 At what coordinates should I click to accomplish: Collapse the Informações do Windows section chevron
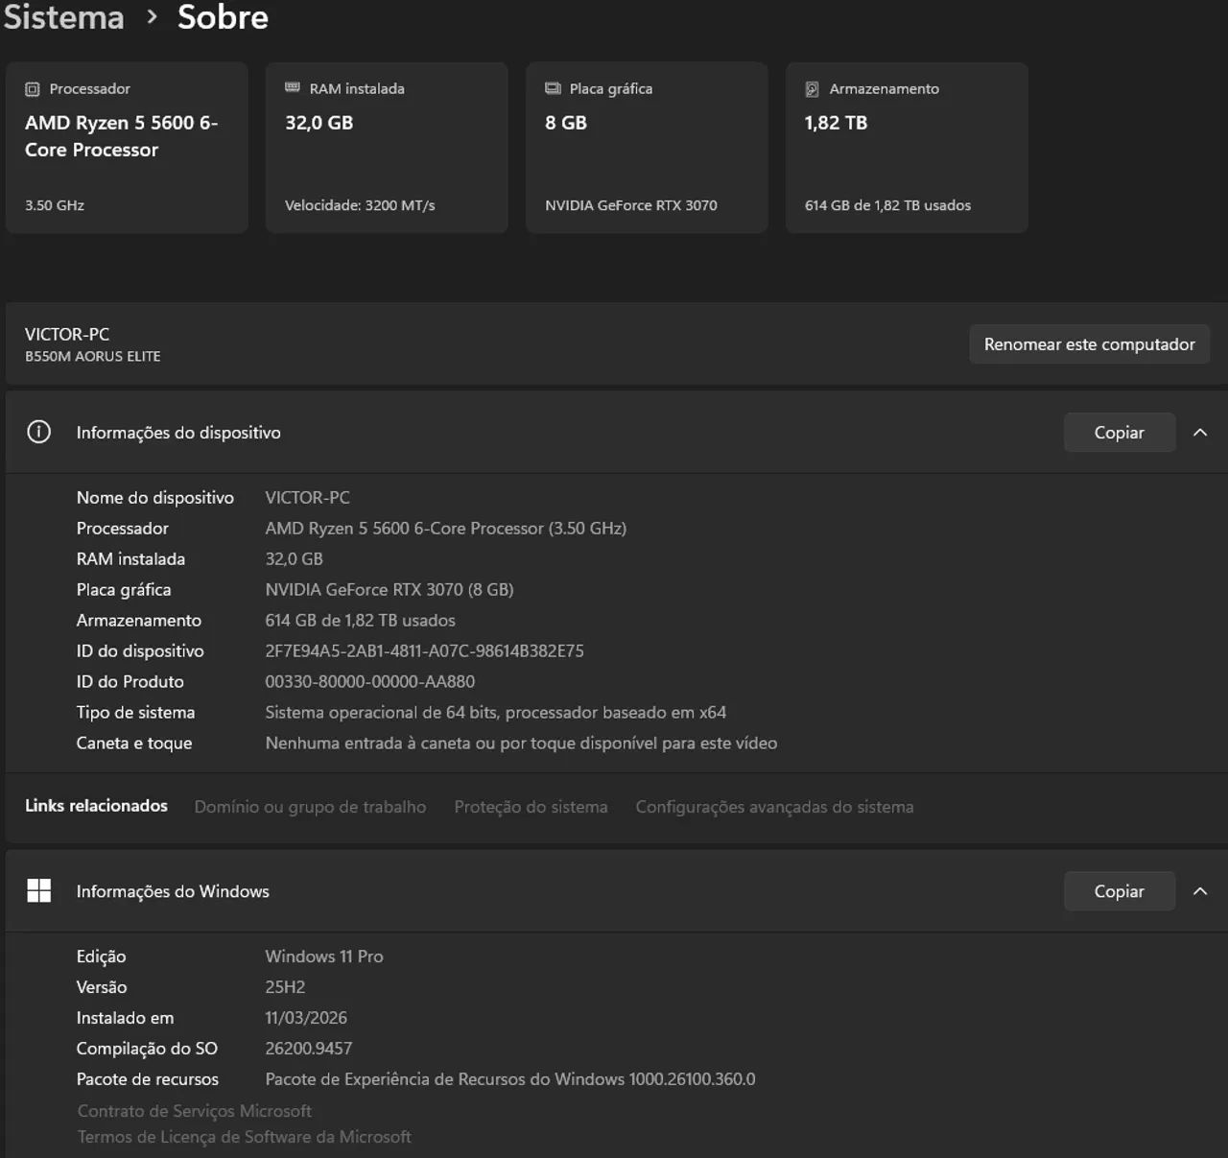point(1200,891)
